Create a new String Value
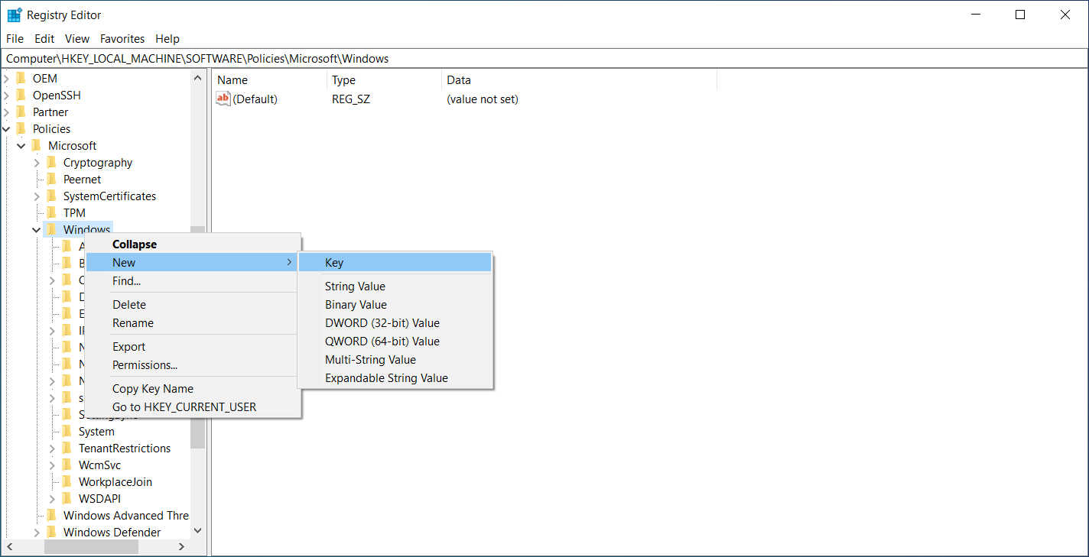 tap(395, 286)
